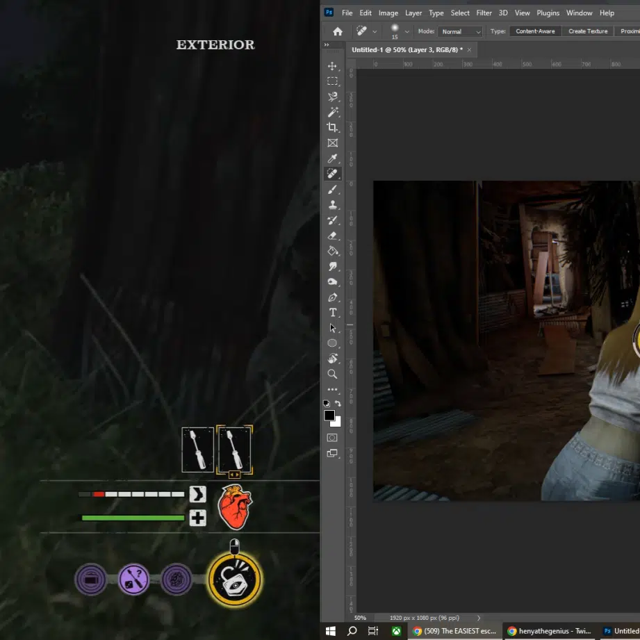The width and height of the screenshot is (640, 640).
Task: Select the Frame tool
Action: pos(332,143)
